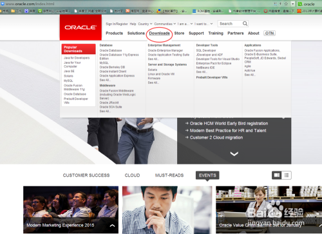
Task: Click the browser address bar
Action: click(x=137, y=4)
